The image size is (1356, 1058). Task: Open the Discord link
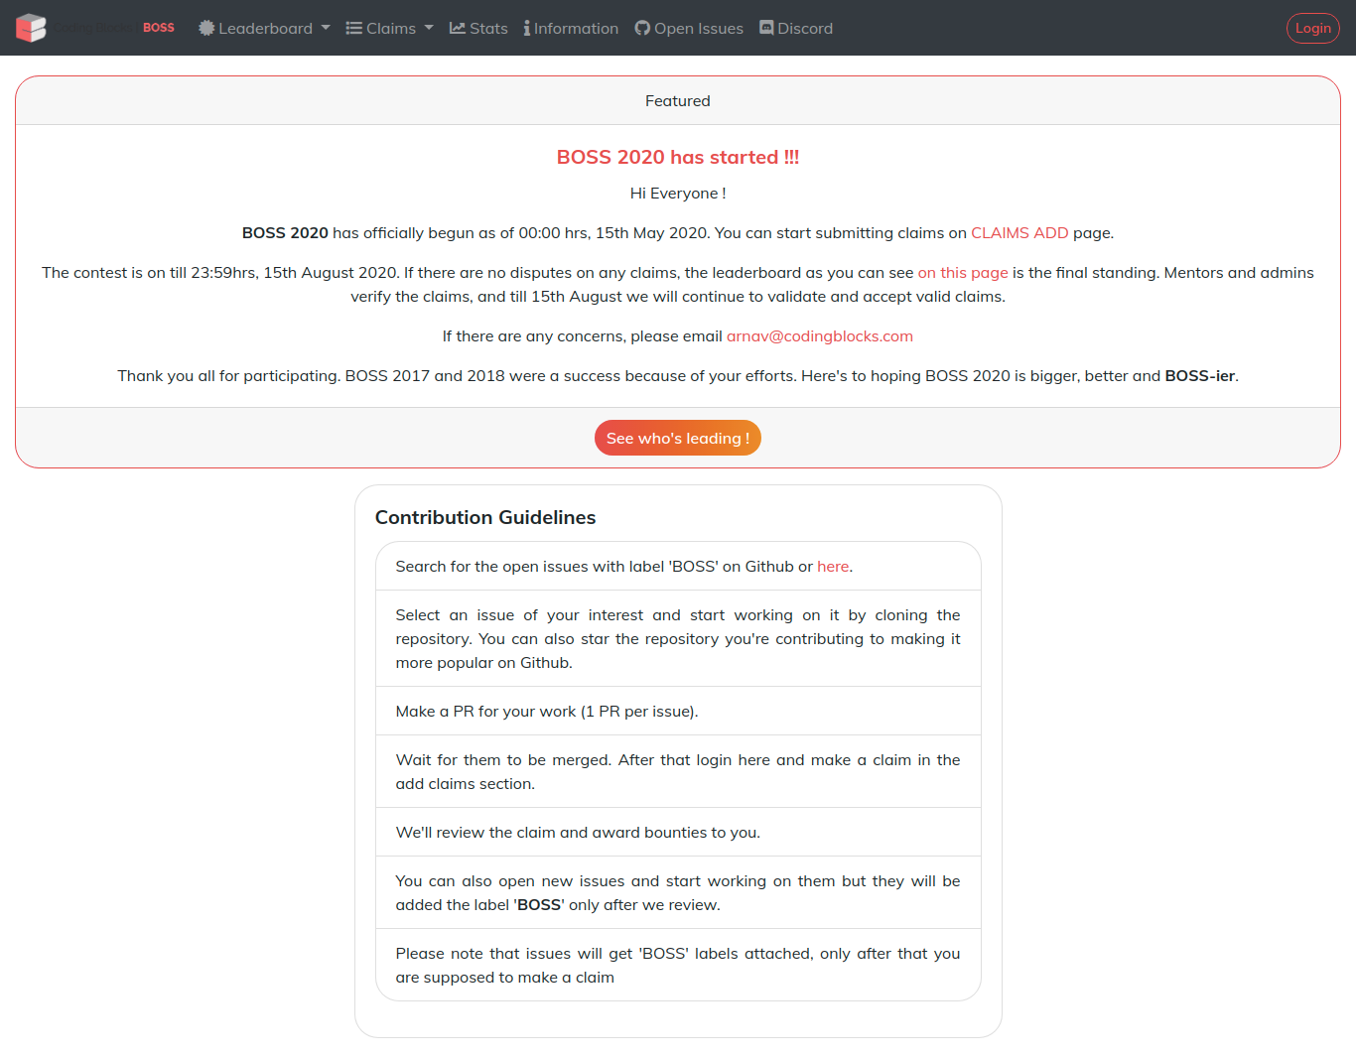coord(796,28)
